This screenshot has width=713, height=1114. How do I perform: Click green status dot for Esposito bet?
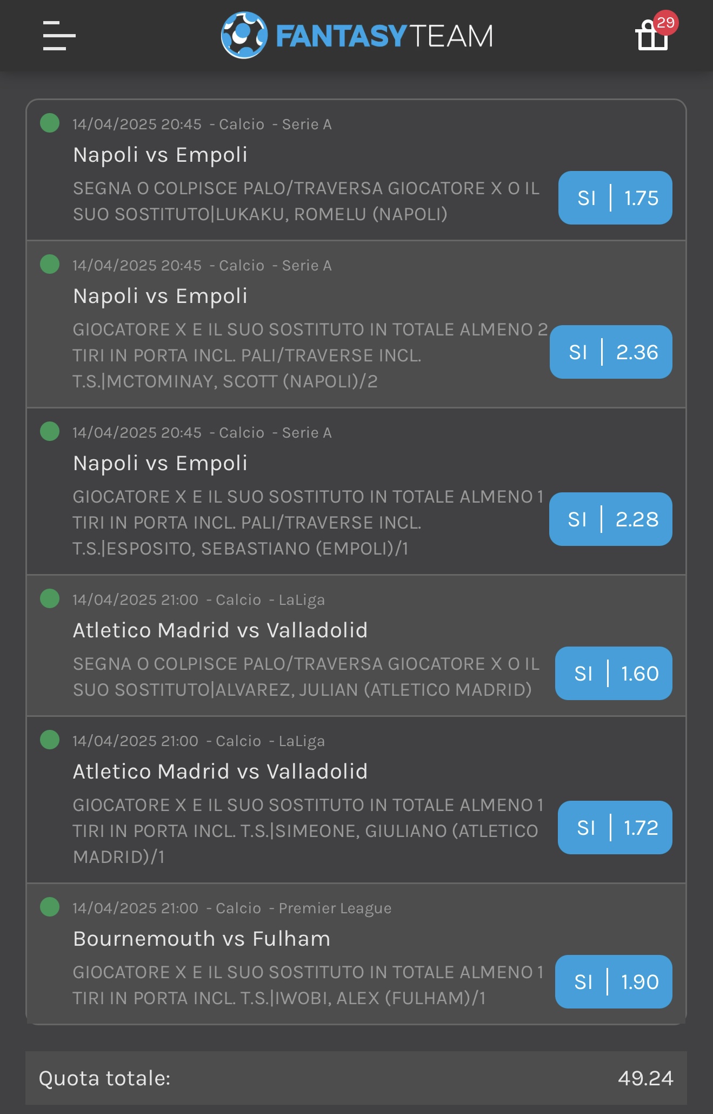coord(50,431)
